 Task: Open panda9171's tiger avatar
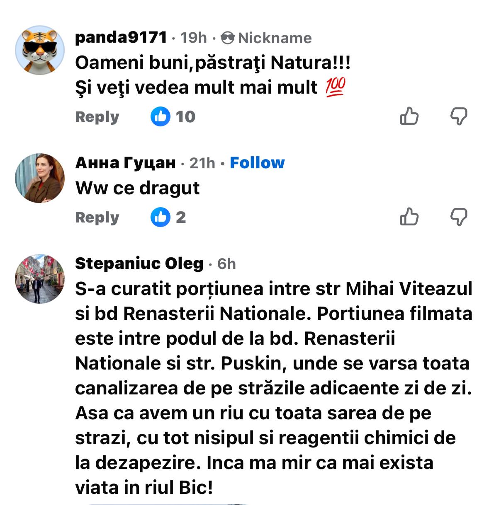[40, 50]
